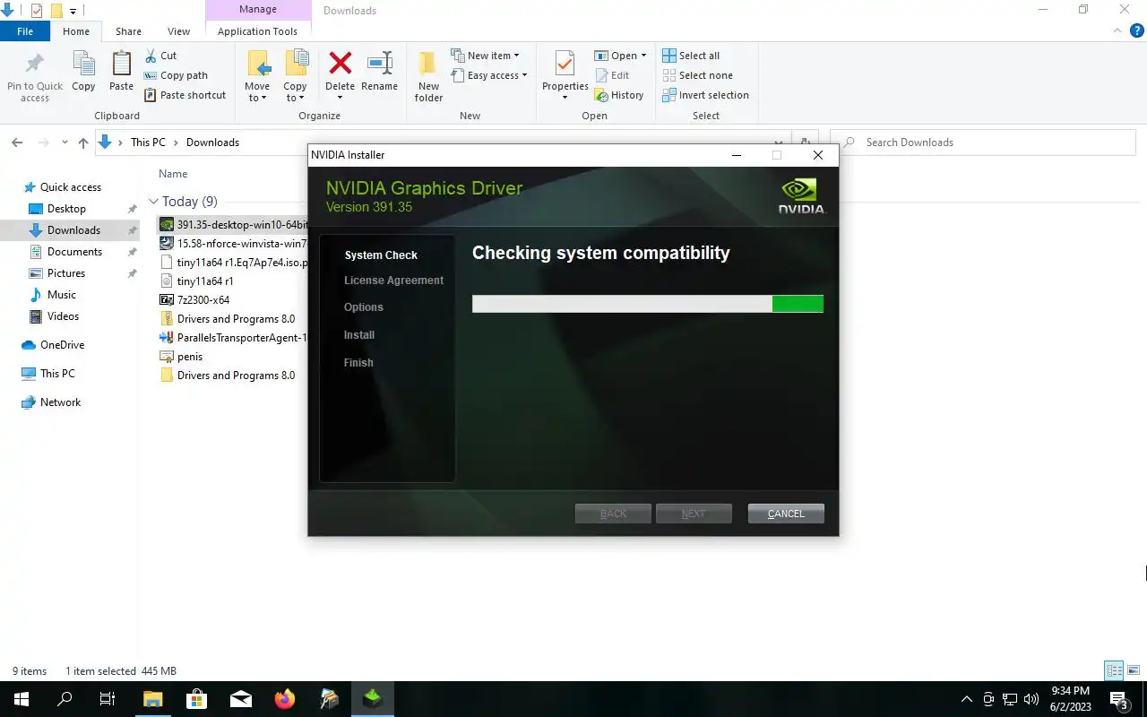The height and width of the screenshot is (717, 1147).
Task: Click Select none in ribbon
Action: pos(697,75)
